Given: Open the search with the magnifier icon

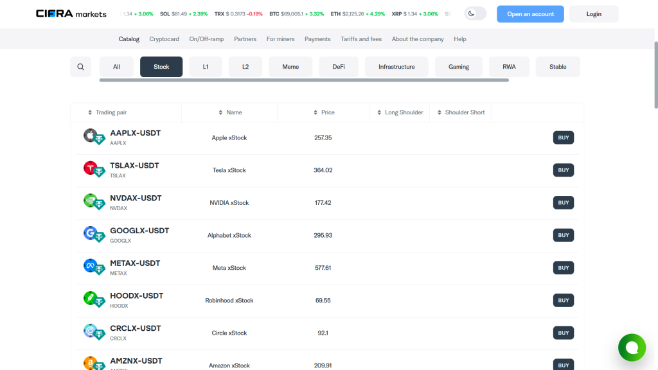Looking at the screenshot, I should pyautogui.click(x=80, y=66).
